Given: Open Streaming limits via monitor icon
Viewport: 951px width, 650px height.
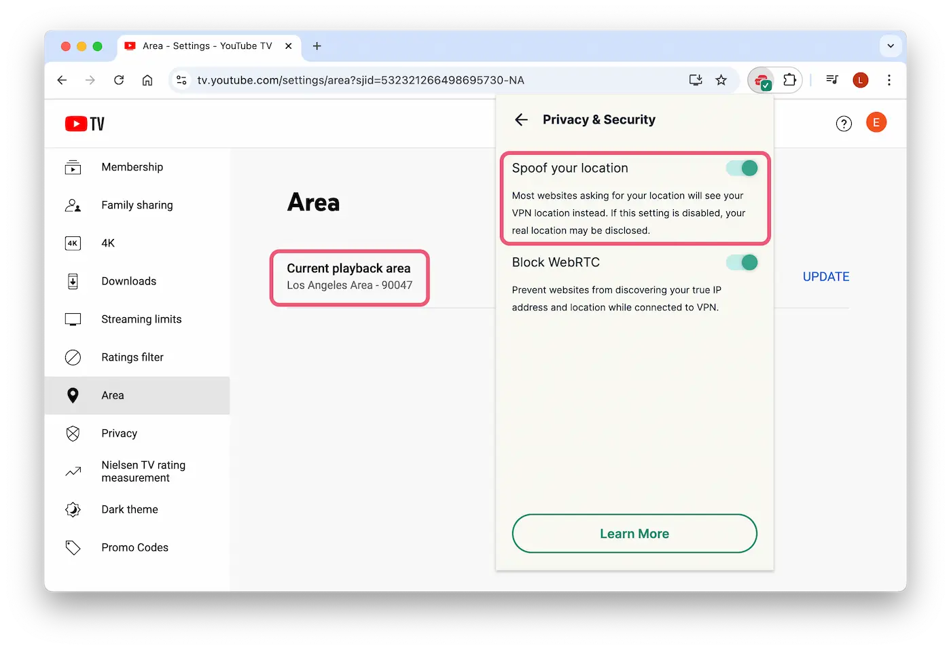Looking at the screenshot, I should click(73, 319).
